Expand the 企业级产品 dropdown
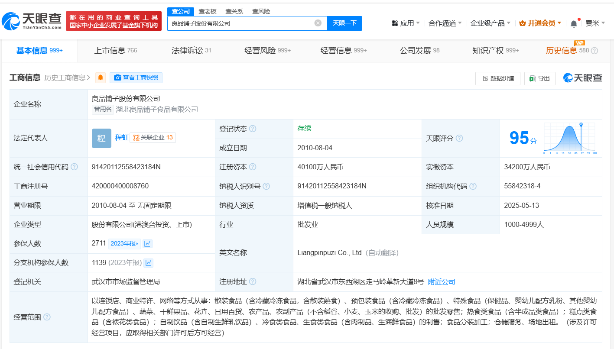The width and height of the screenshot is (614, 349). click(491, 23)
